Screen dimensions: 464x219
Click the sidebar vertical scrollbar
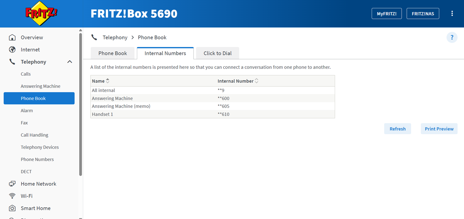(80, 104)
